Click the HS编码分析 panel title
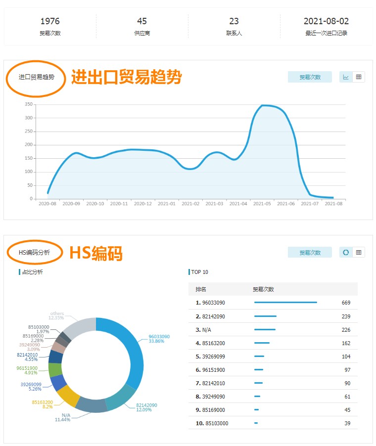 (34, 252)
